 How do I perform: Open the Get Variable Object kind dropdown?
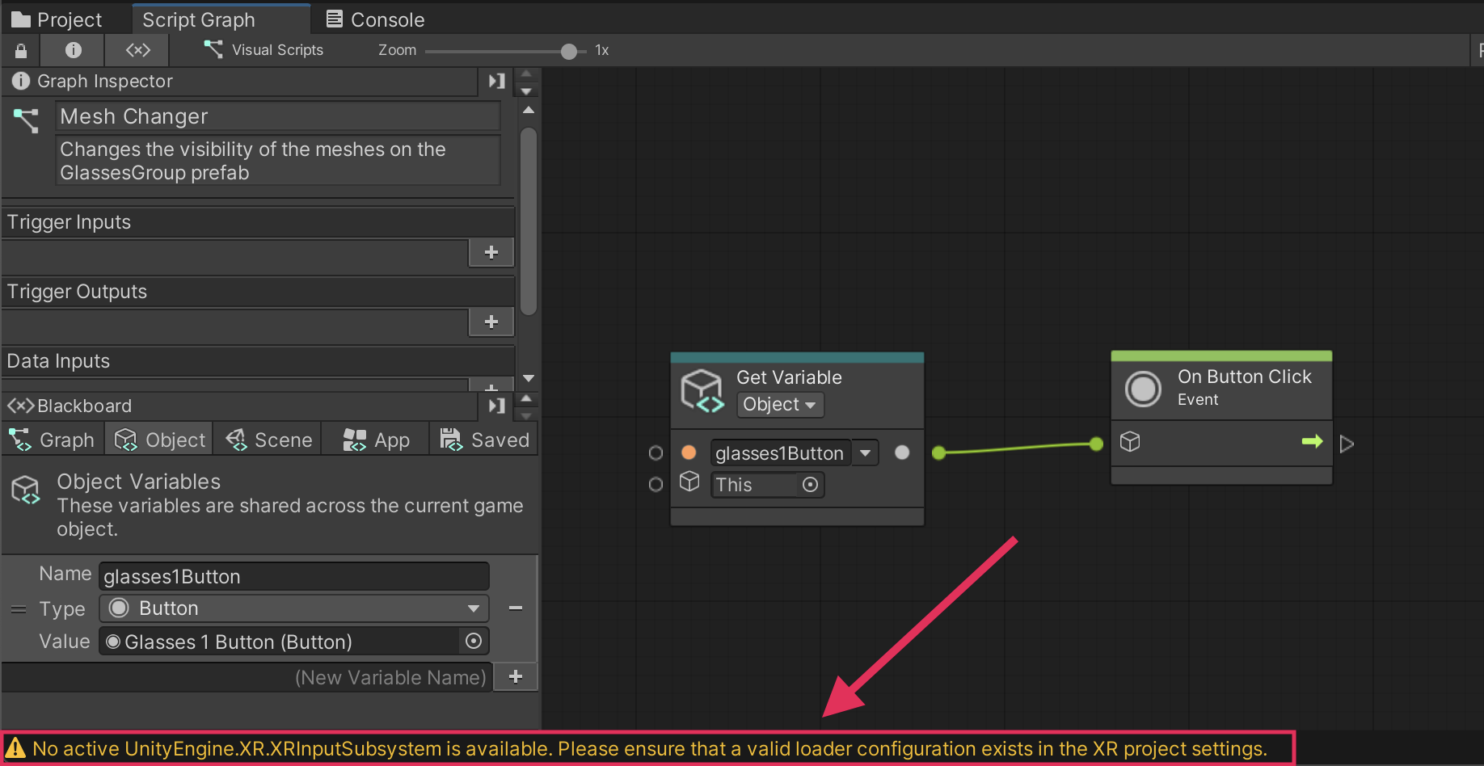tap(779, 405)
